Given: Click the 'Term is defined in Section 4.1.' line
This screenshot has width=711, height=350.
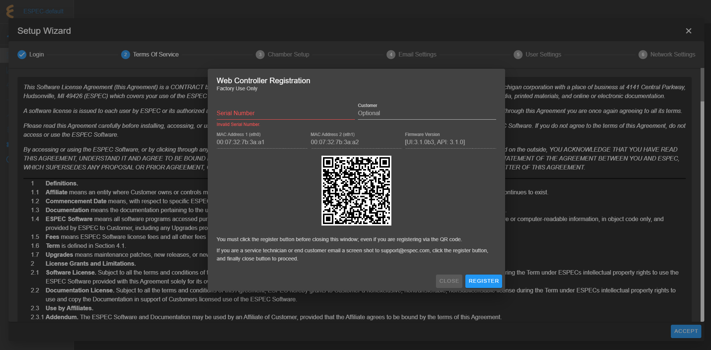Looking at the screenshot, I should coord(86,246).
